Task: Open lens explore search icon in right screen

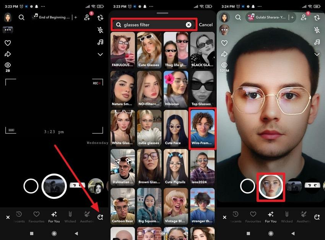Action: pyautogui.click(x=317, y=217)
